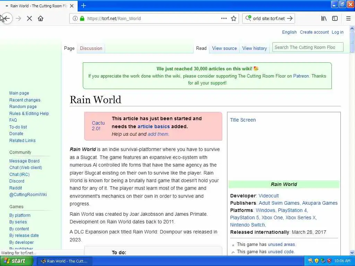Open Rules & Editing Help link
Screen dimensions: 355x266
pyautogui.click(x=29, y=113)
